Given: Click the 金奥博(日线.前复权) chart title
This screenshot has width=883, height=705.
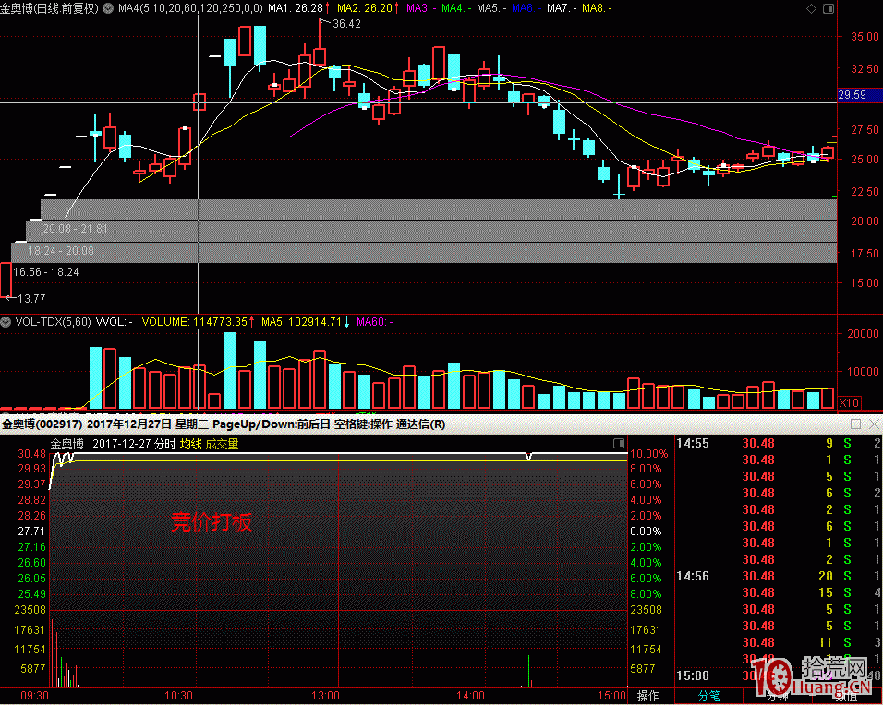Looking at the screenshot, I should [x=50, y=8].
